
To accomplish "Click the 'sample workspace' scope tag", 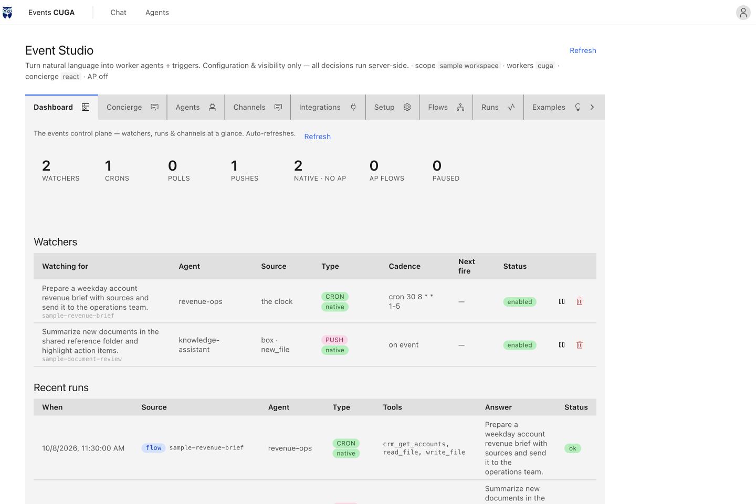I will coord(469,66).
